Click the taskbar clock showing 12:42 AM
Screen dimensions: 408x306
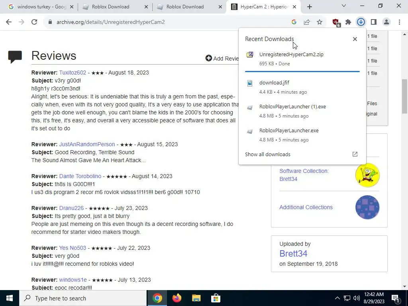(374, 298)
